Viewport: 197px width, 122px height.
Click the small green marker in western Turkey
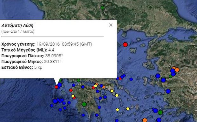point(171,76)
